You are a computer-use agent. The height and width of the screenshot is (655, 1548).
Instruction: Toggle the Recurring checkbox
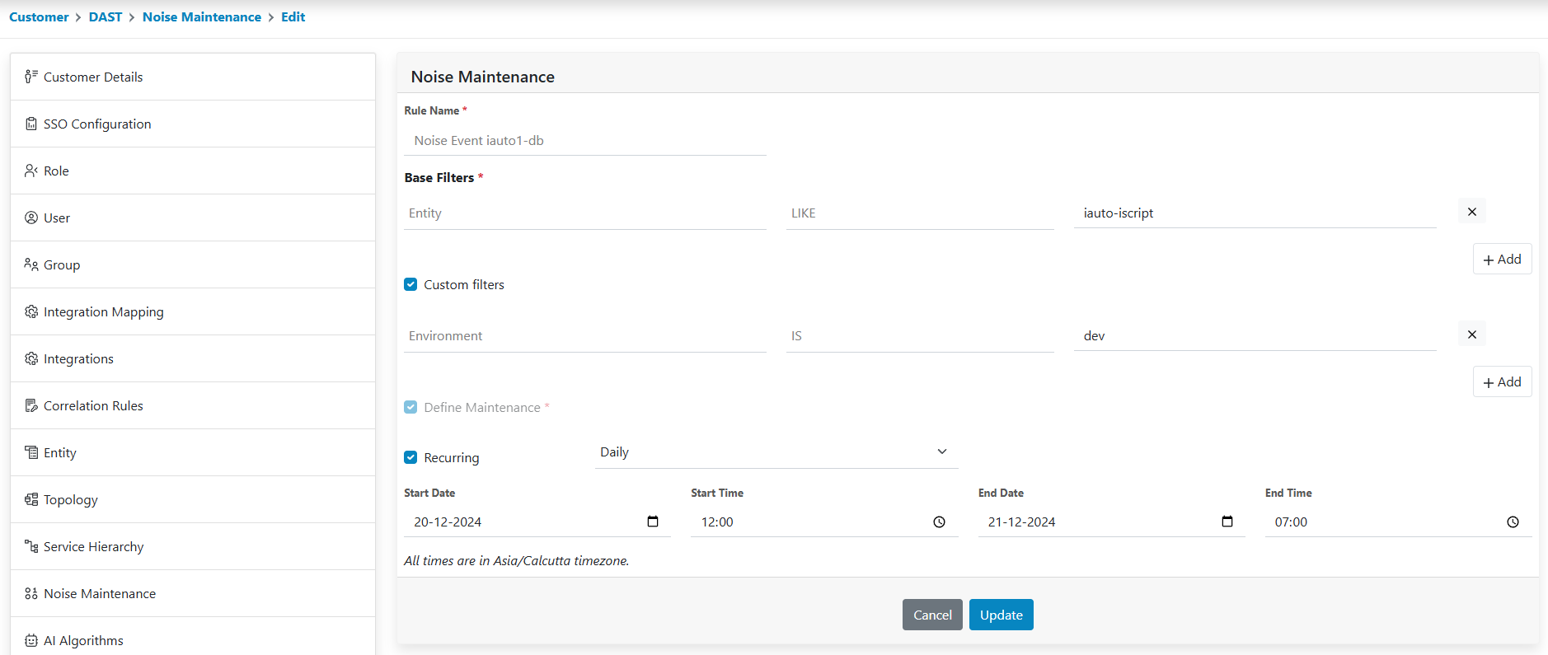(410, 457)
